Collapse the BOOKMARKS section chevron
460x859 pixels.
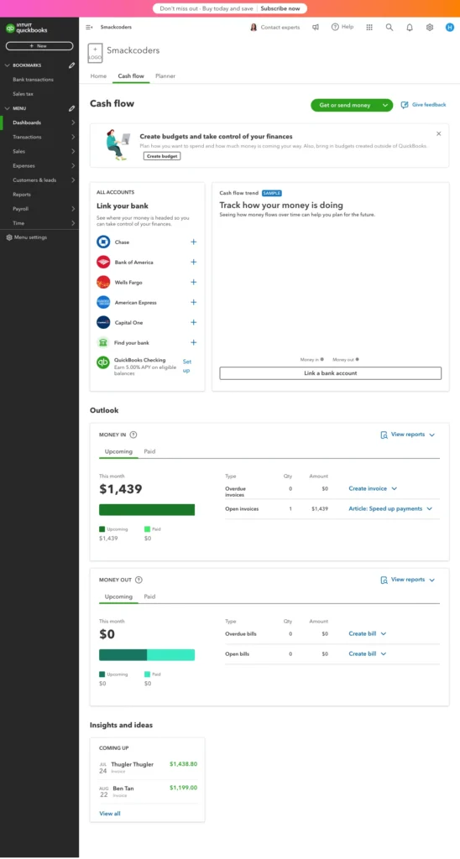point(7,65)
